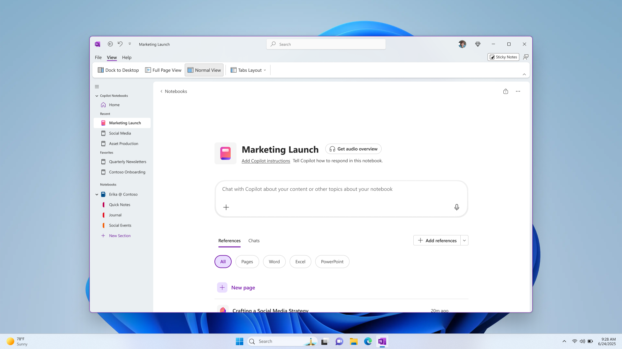Open the Tabs Layout dropdown
622x349 pixels.
[x=248, y=70]
